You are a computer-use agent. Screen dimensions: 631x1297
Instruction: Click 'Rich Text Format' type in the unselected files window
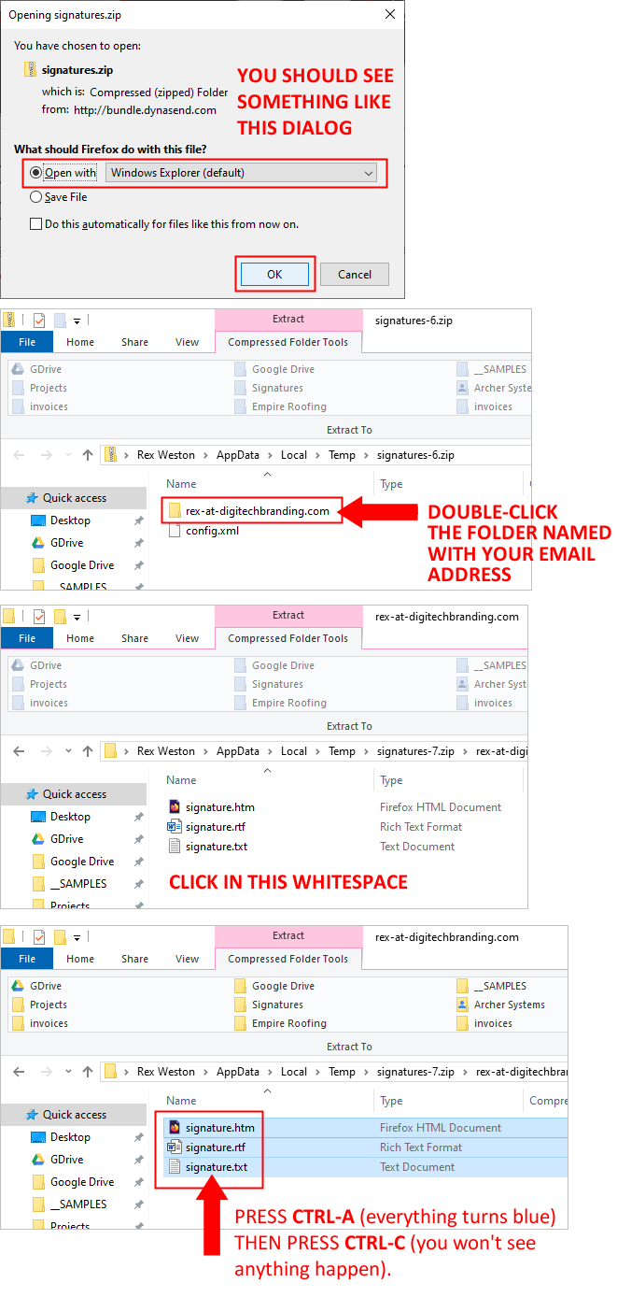coord(421,827)
